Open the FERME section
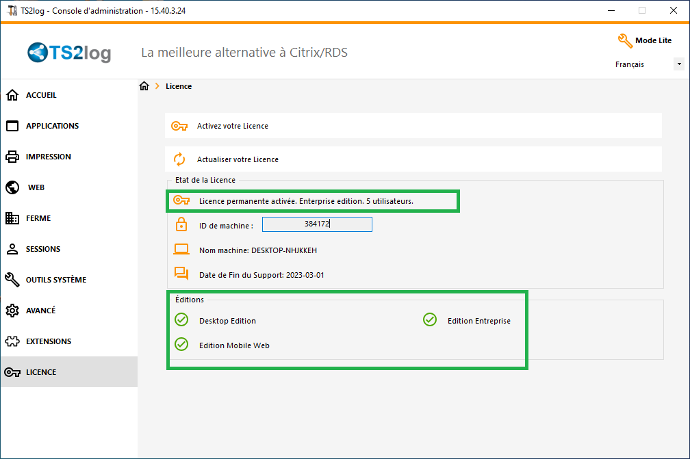This screenshot has height=459, width=690. click(x=69, y=218)
